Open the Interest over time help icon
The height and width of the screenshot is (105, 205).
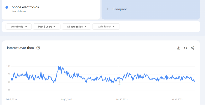point(38,48)
